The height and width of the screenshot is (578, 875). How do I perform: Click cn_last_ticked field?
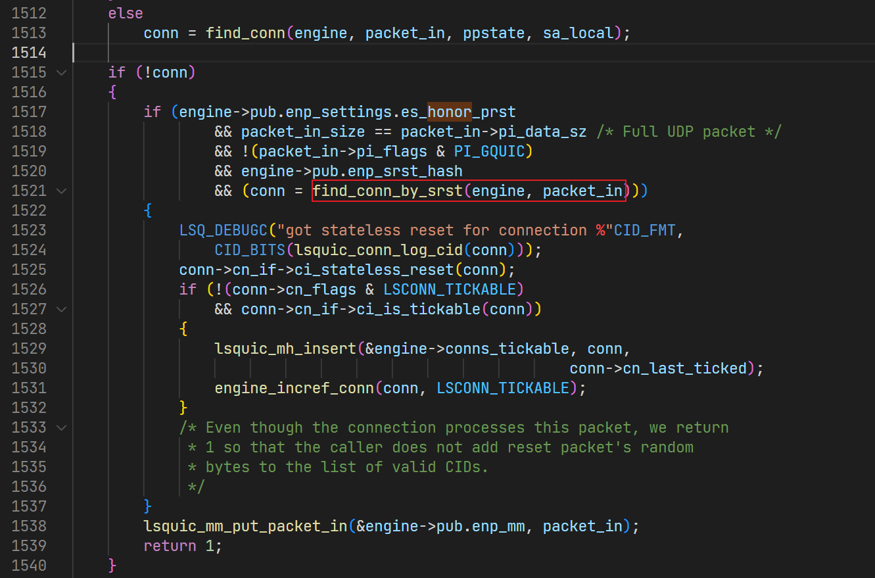point(685,368)
